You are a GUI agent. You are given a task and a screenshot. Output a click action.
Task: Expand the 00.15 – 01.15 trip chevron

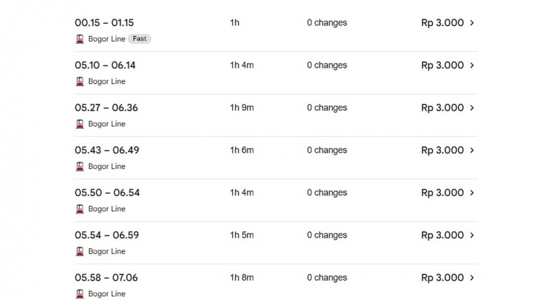[472, 23]
